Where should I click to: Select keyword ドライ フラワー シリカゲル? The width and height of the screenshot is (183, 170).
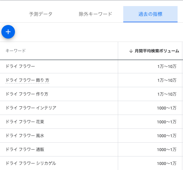coord(31,163)
